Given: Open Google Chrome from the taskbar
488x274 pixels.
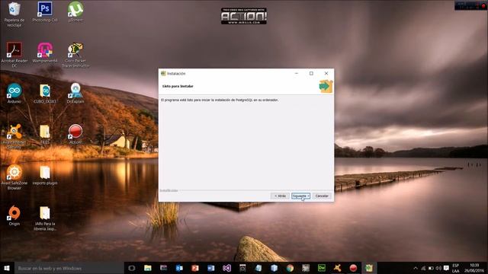Looking at the screenshot, I should (290, 268).
